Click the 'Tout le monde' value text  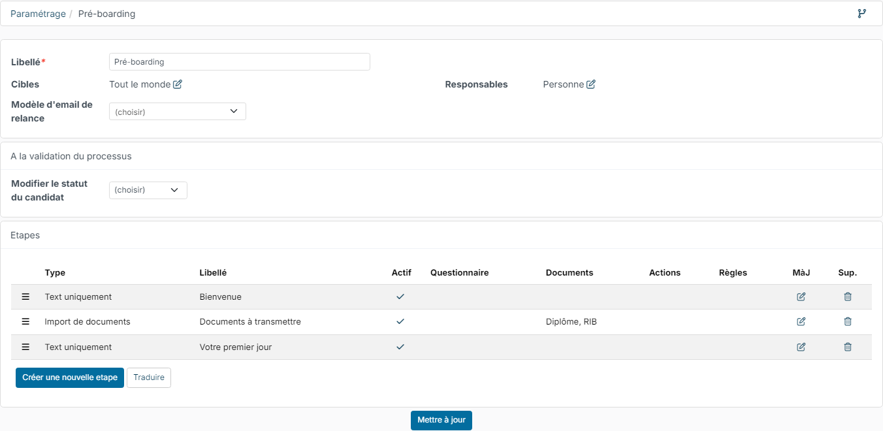[x=140, y=84]
